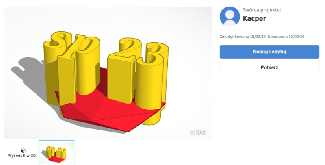Select the sp 23 model thumbnail
This screenshot has width=325, height=165.
[56, 152]
